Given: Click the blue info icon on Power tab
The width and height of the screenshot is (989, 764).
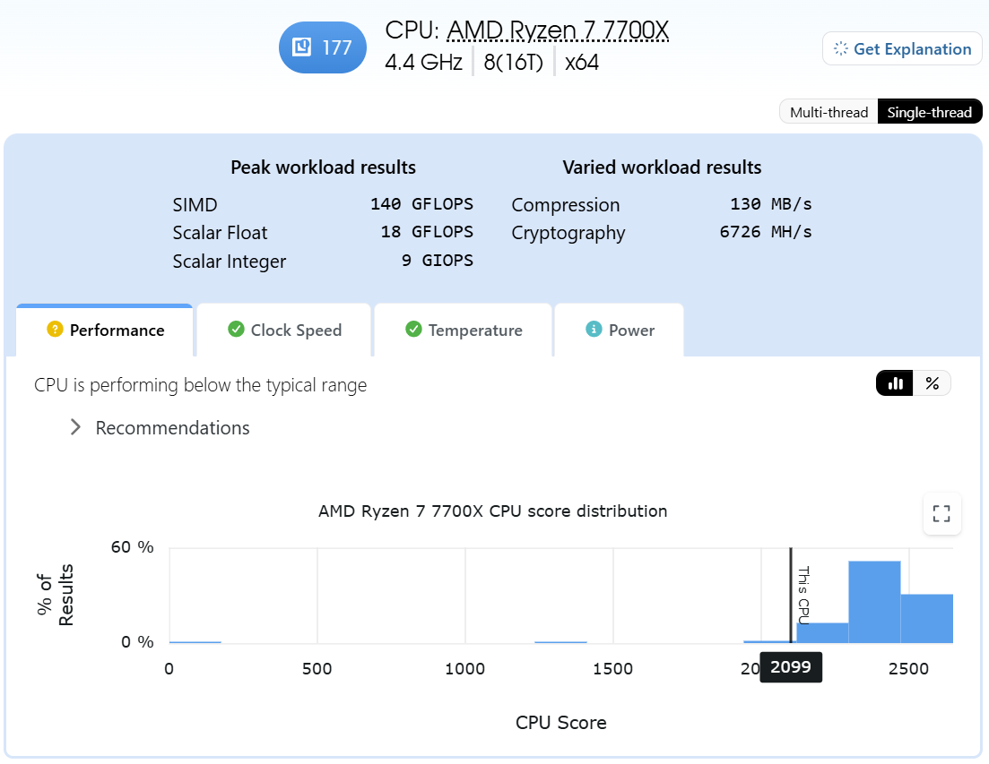Looking at the screenshot, I should (594, 329).
